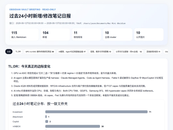Click the 10 公开图片 stat card
The height and width of the screenshot is (130, 173).
(149, 34)
